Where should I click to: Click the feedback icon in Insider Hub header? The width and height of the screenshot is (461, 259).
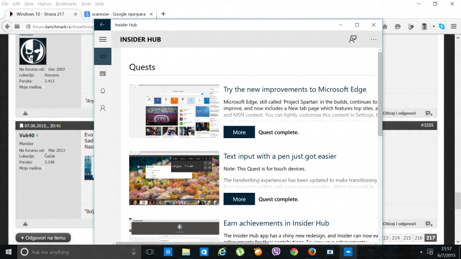pyautogui.click(x=353, y=39)
